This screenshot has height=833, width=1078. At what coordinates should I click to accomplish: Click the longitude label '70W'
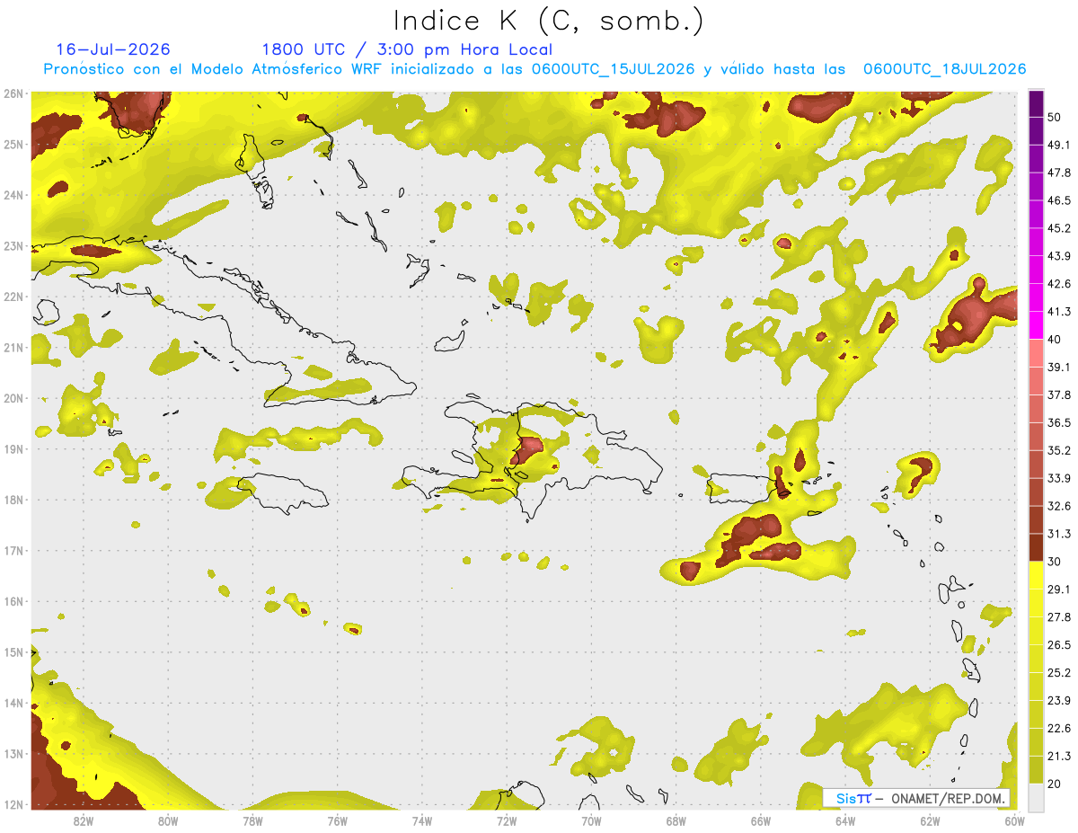(591, 820)
